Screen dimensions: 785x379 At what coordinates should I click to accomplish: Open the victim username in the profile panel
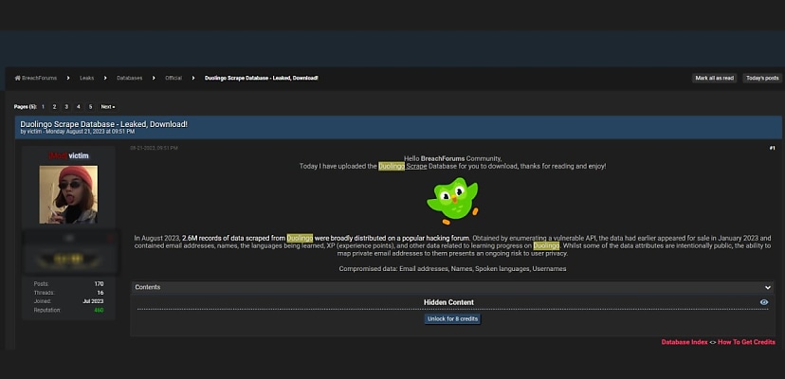pos(79,155)
